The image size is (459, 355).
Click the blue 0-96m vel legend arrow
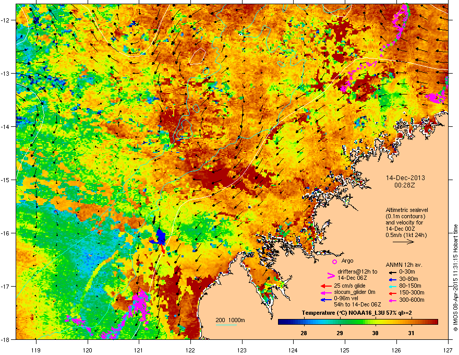tap(326, 300)
